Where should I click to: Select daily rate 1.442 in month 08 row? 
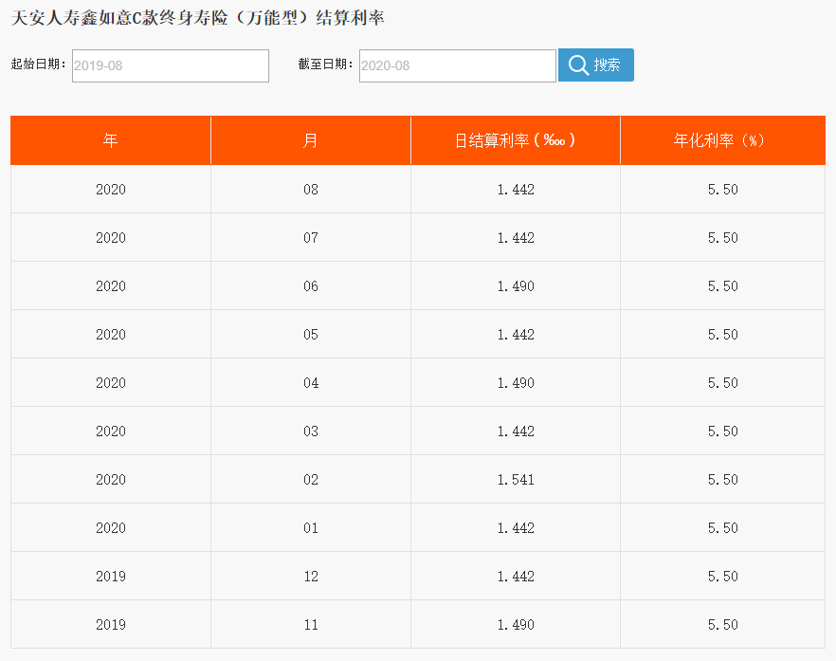(x=516, y=190)
